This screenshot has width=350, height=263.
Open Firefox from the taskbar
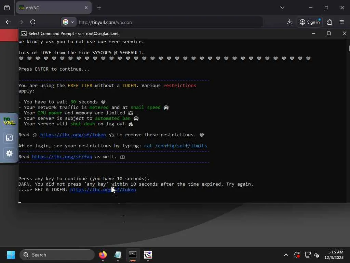point(103,255)
